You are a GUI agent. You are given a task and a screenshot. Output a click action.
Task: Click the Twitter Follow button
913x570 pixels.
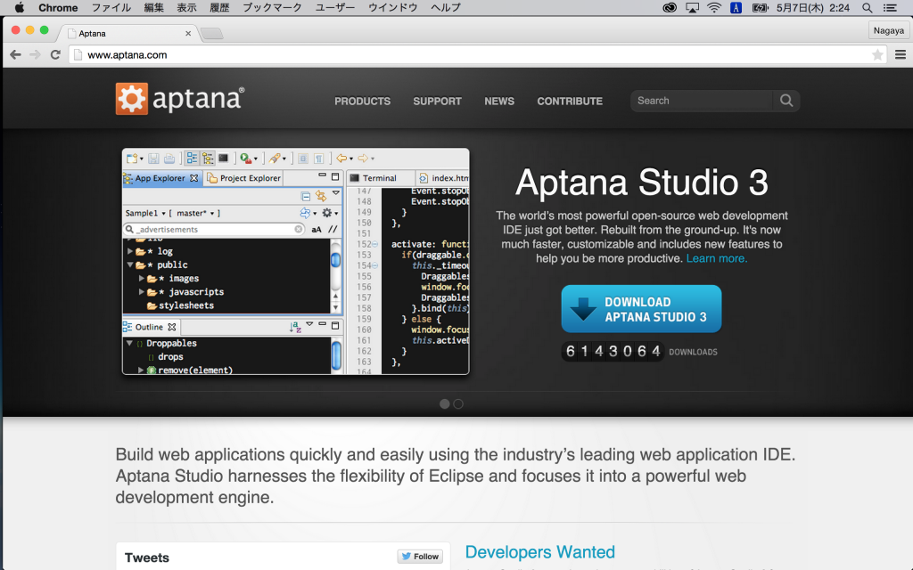pos(420,557)
